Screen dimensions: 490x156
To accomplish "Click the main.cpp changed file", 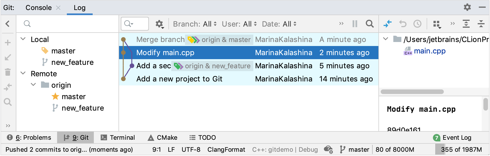I will coord(429,51).
